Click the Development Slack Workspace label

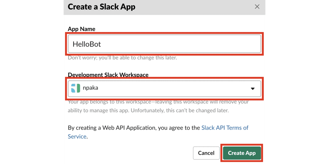point(108,75)
